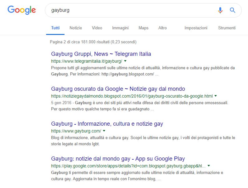Click the results count text Pagina 2
The width and height of the screenshot is (248, 188).
pyautogui.click(x=93, y=42)
